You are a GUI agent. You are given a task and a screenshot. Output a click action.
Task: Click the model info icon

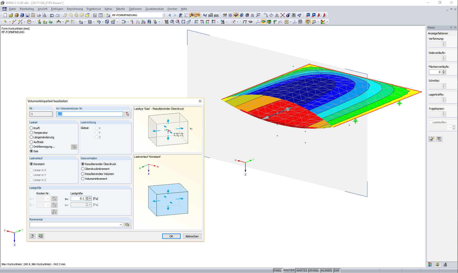288,15
